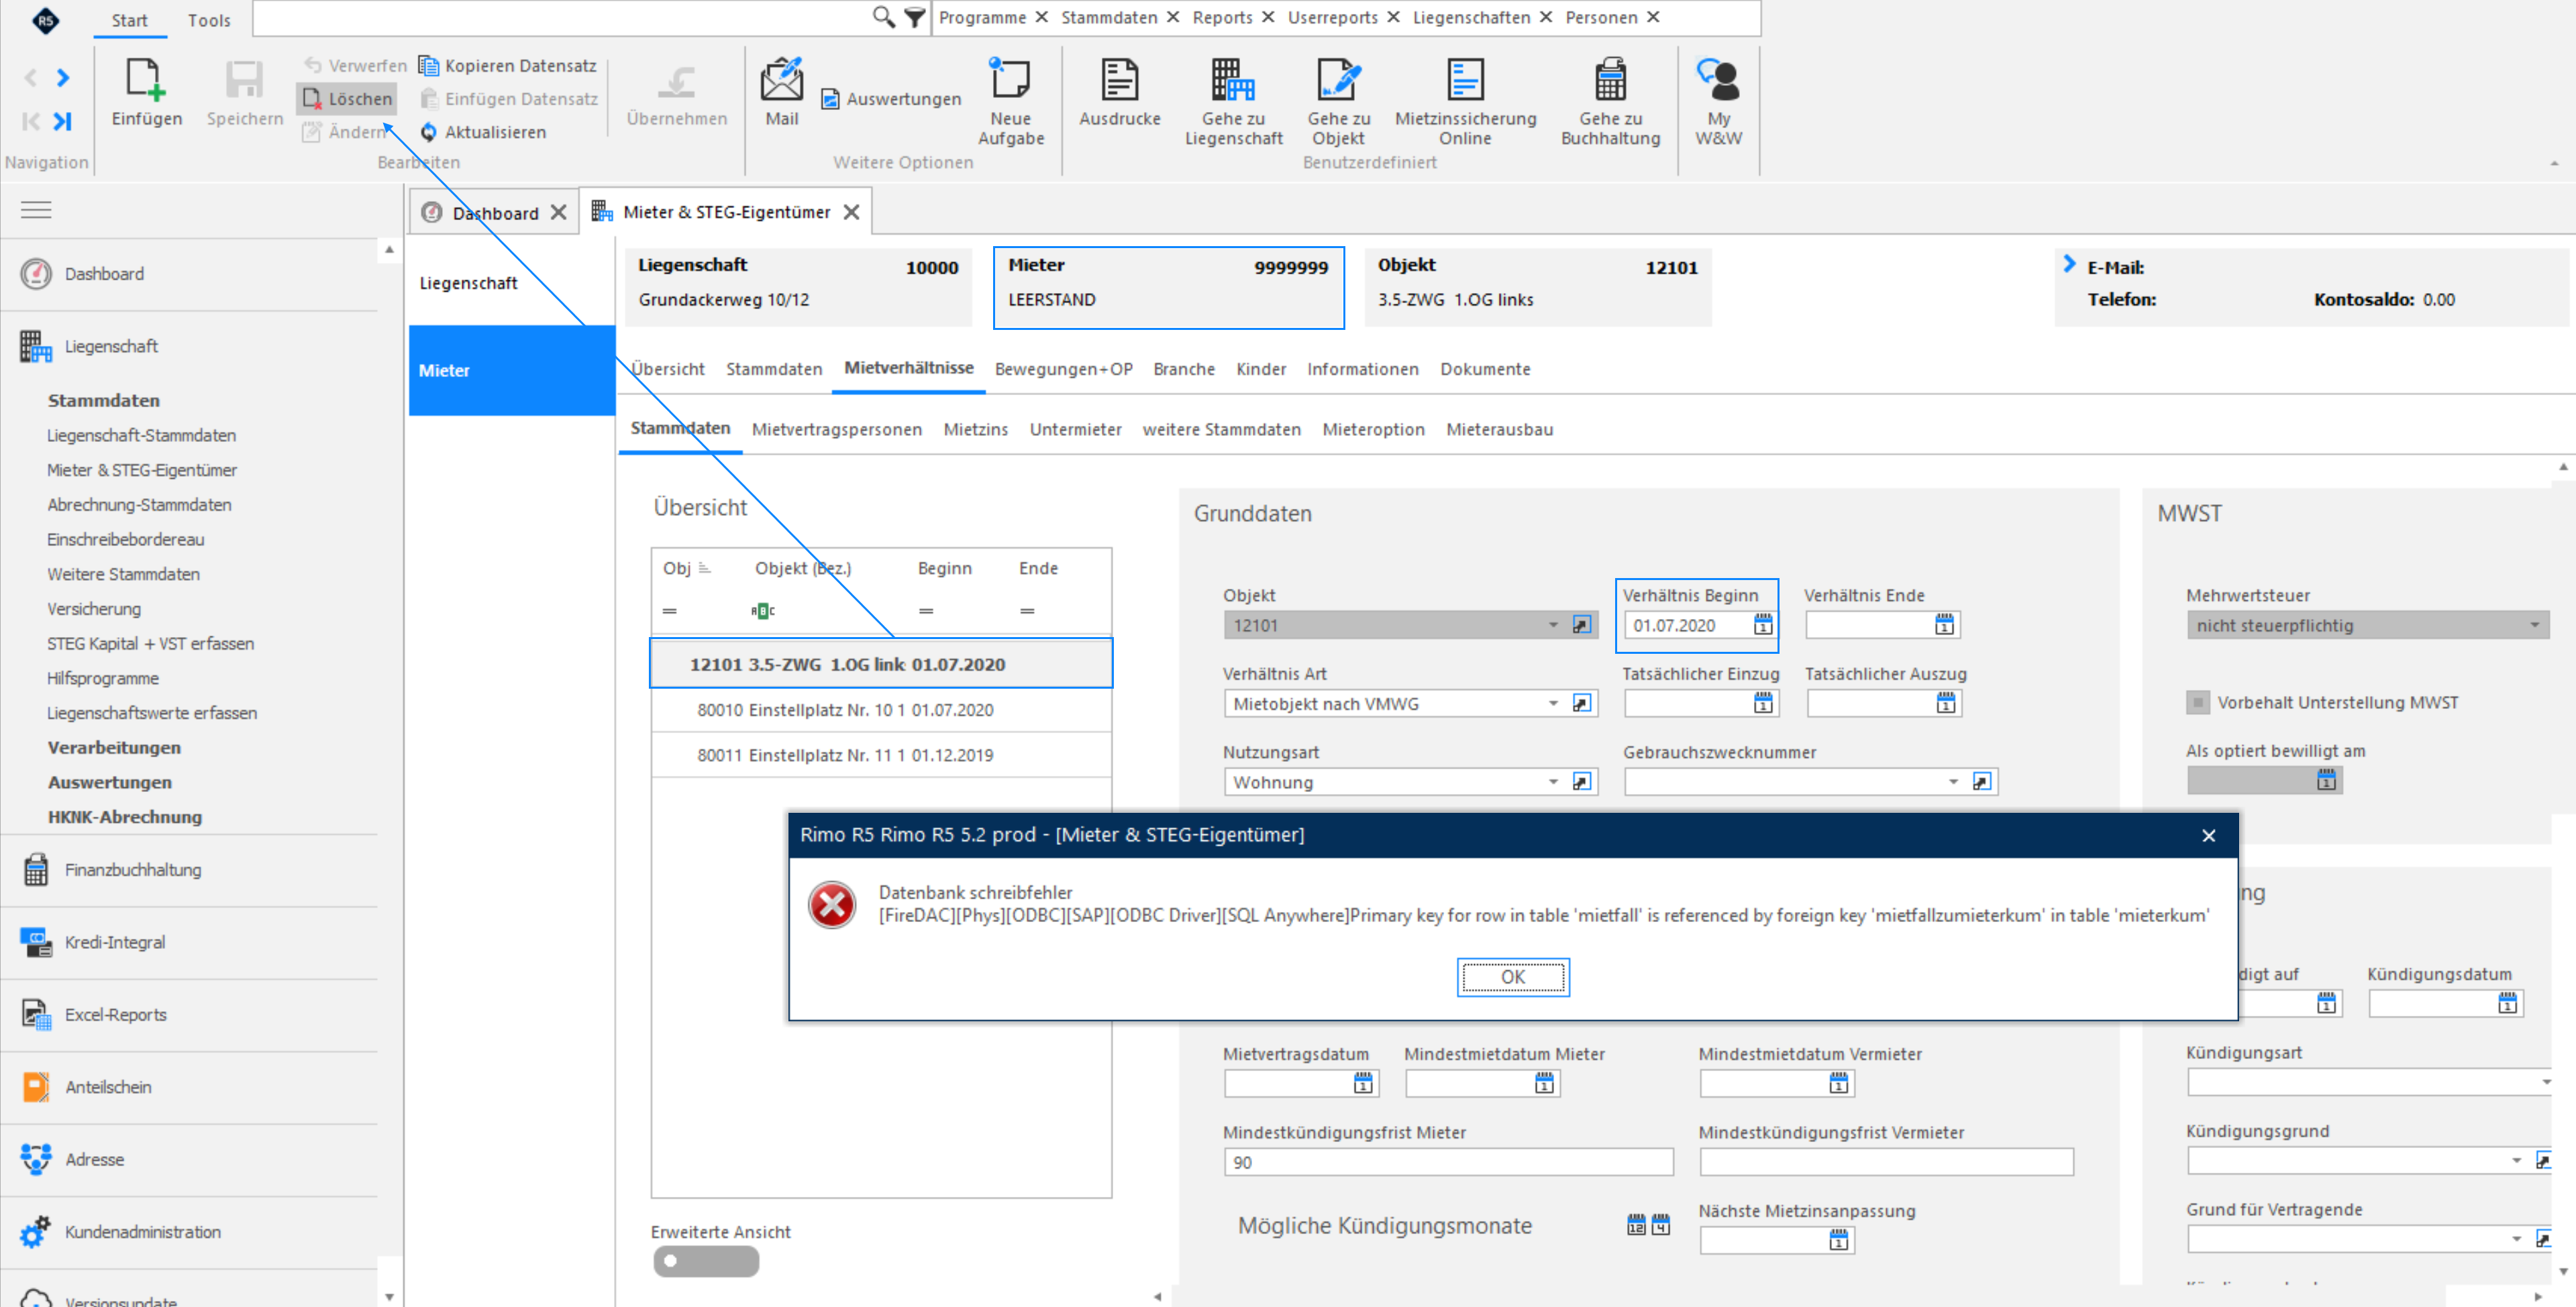Viewport: 2576px width, 1307px height.
Task: Switch to the Tools ribbon tab
Action: [208, 20]
